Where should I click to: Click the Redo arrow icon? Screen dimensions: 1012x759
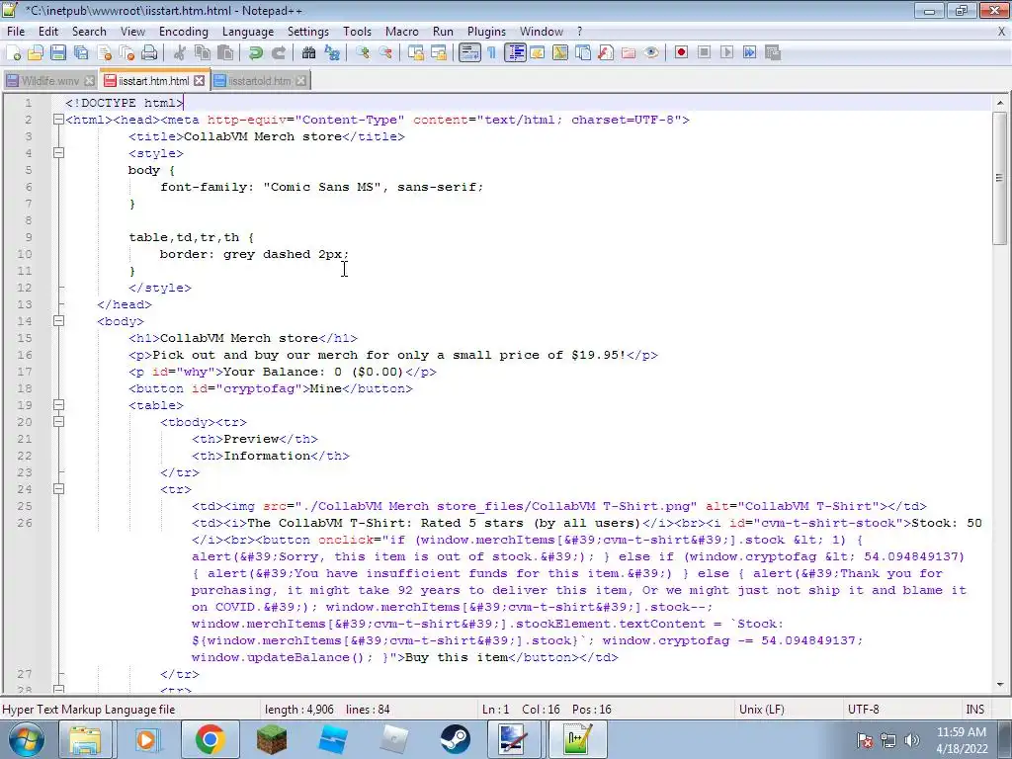(x=278, y=53)
